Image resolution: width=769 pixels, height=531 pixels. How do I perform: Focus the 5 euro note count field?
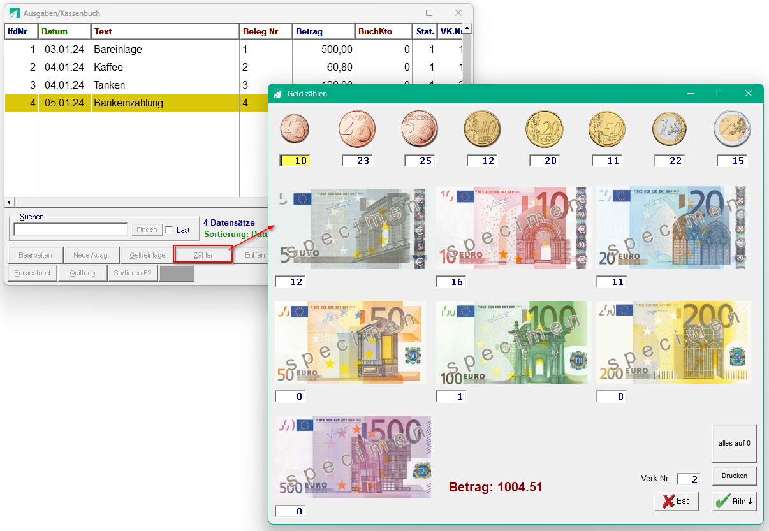(x=290, y=282)
